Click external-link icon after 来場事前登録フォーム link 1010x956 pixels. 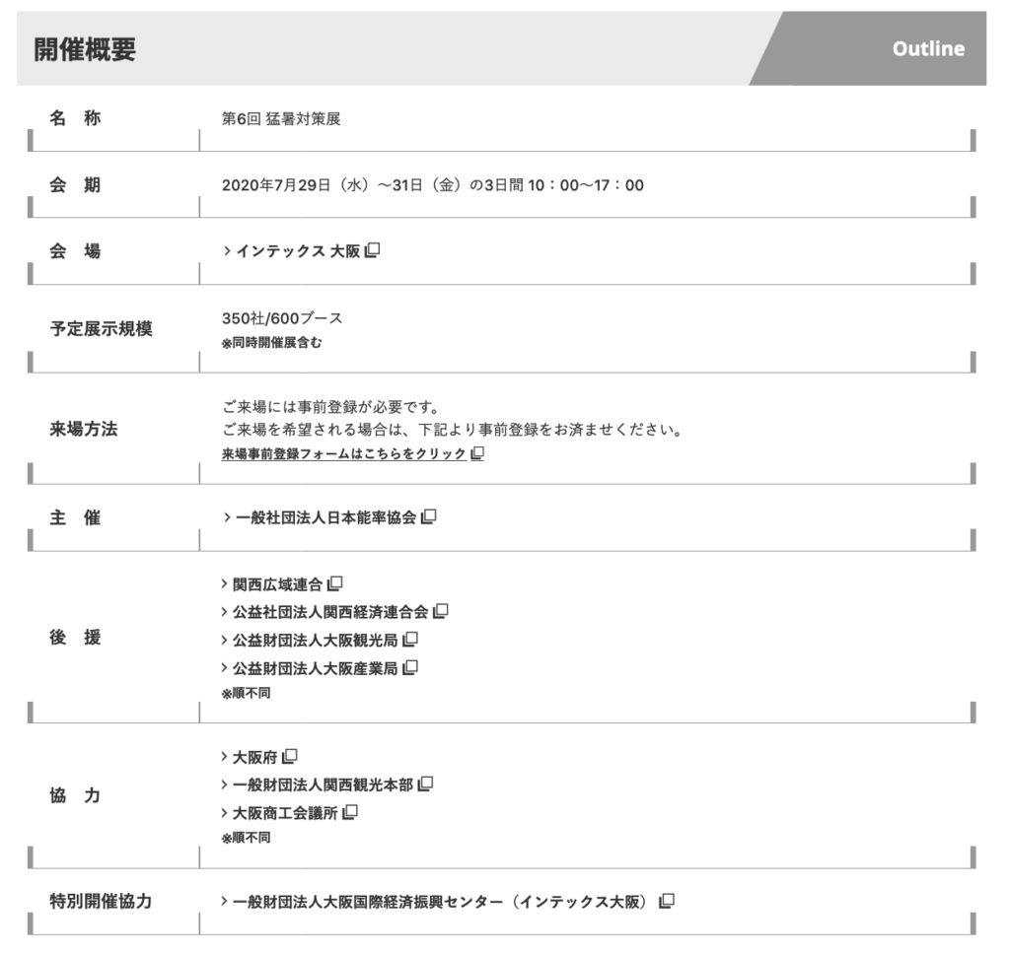point(477,453)
